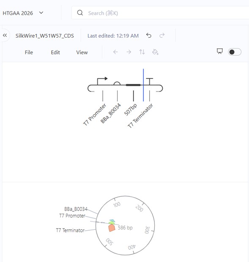Open the Edit menu
This screenshot has width=249, height=262.
click(55, 52)
